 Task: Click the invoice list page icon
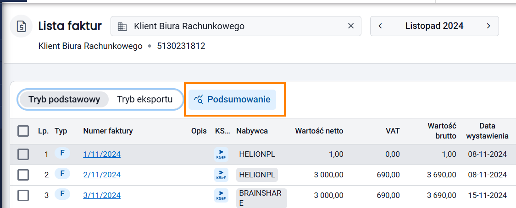[21, 26]
